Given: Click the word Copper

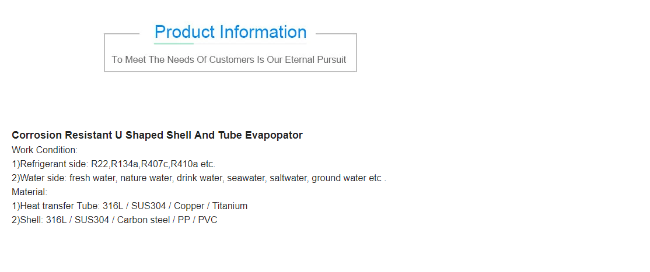Looking at the screenshot, I should tap(189, 206).
